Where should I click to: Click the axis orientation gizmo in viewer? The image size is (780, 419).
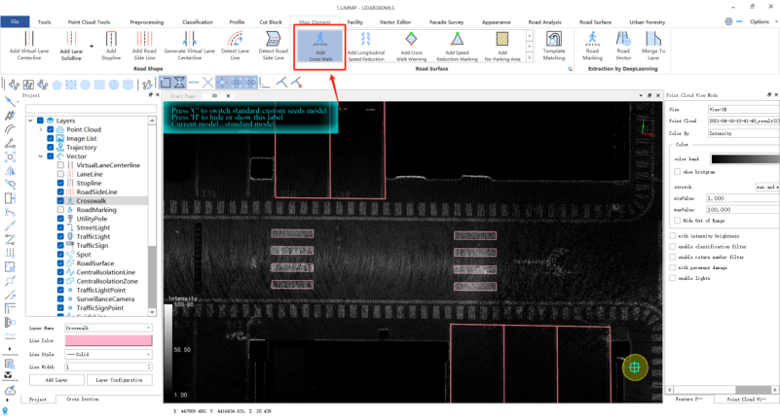tap(647, 128)
